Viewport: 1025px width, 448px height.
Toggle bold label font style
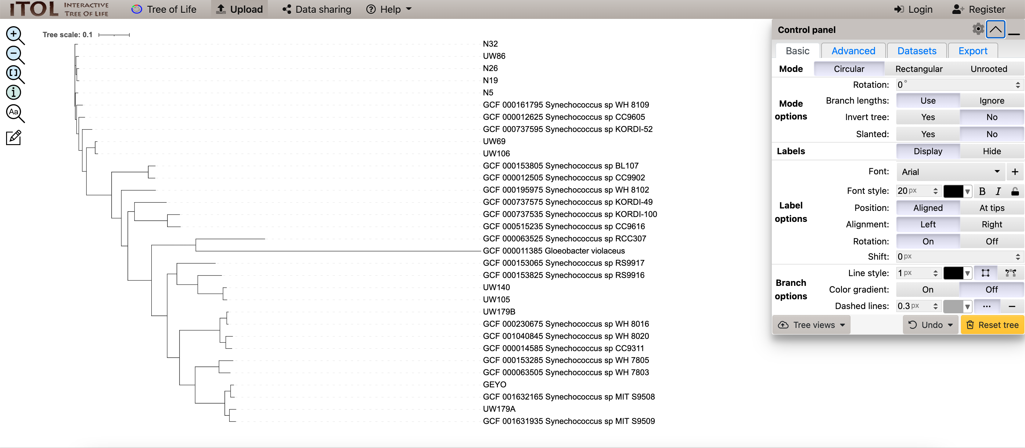click(982, 192)
